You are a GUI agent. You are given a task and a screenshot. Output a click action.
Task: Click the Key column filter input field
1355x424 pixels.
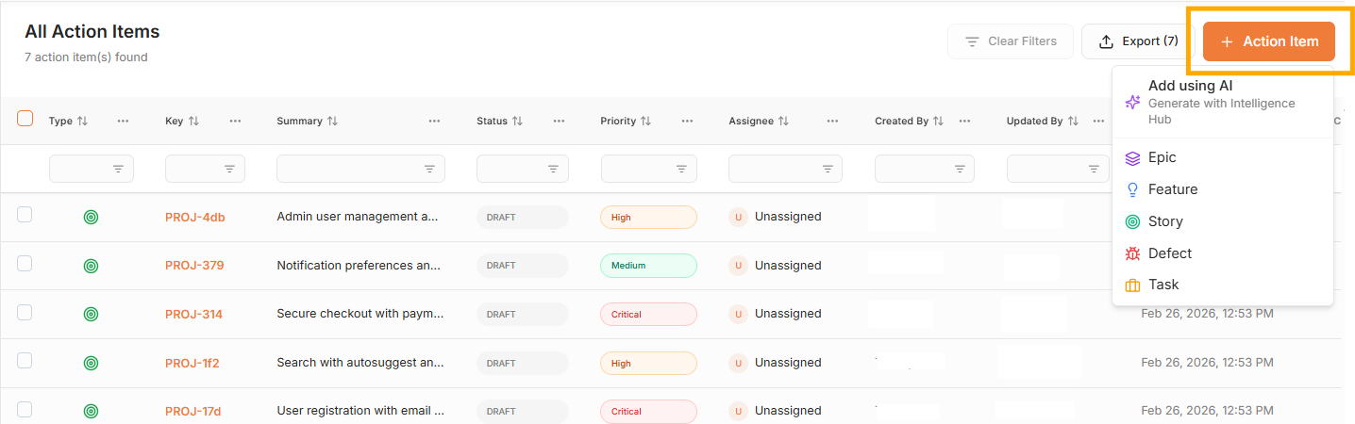(x=193, y=169)
